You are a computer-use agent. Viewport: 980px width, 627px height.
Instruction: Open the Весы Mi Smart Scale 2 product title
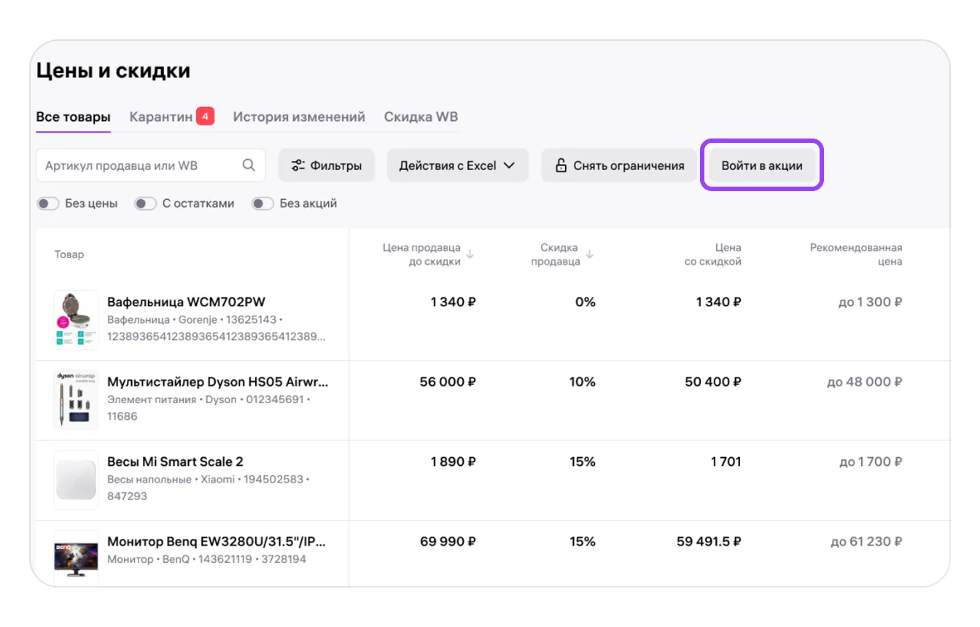[175, 462]
